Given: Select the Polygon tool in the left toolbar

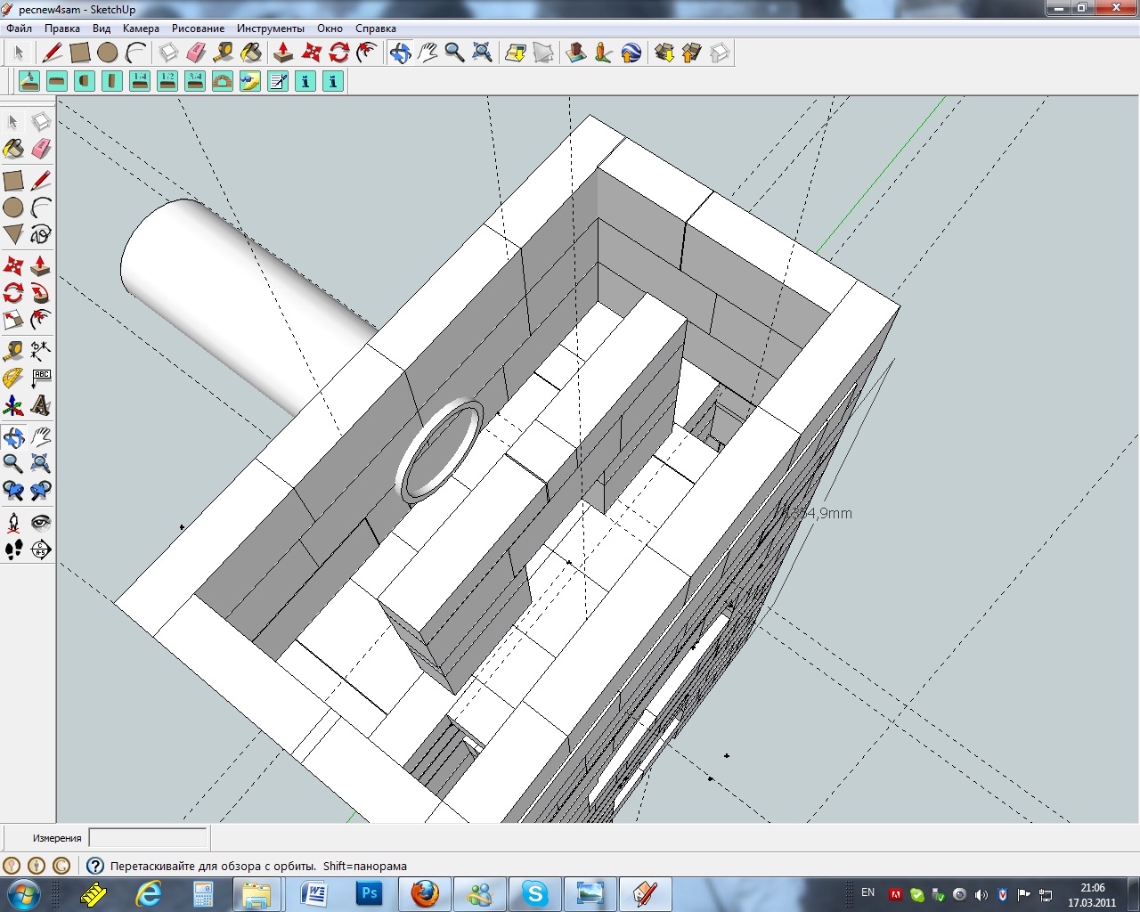Looking at the screenshot, I should coord(13,234).
